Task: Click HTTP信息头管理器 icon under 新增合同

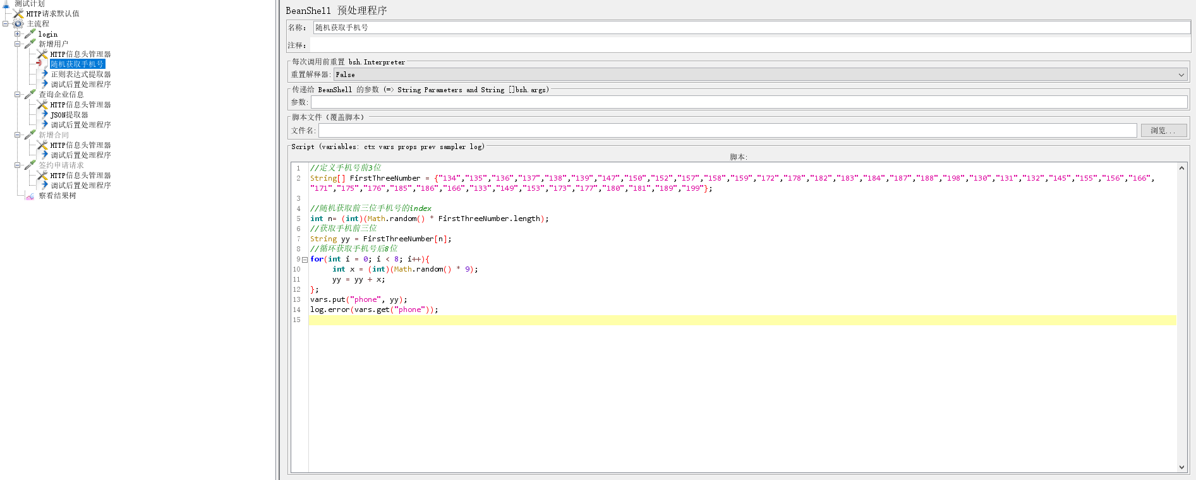Action: 42,145
